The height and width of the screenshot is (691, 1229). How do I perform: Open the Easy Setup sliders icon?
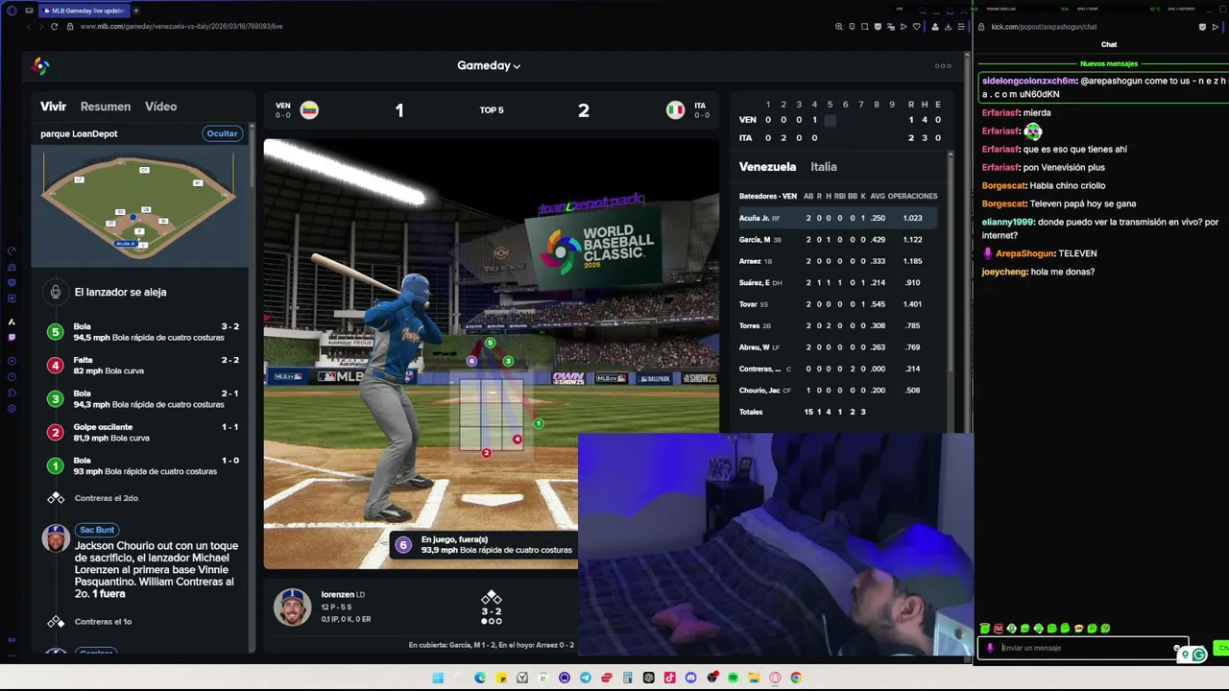[961, 27]
